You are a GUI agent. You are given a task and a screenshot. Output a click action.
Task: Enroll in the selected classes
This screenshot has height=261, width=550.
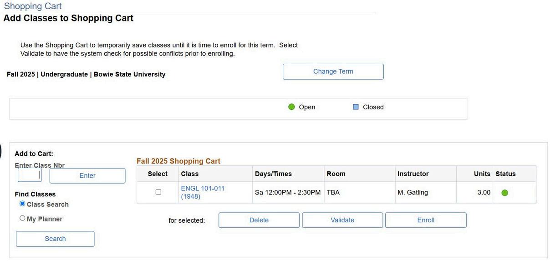point(426,220)
